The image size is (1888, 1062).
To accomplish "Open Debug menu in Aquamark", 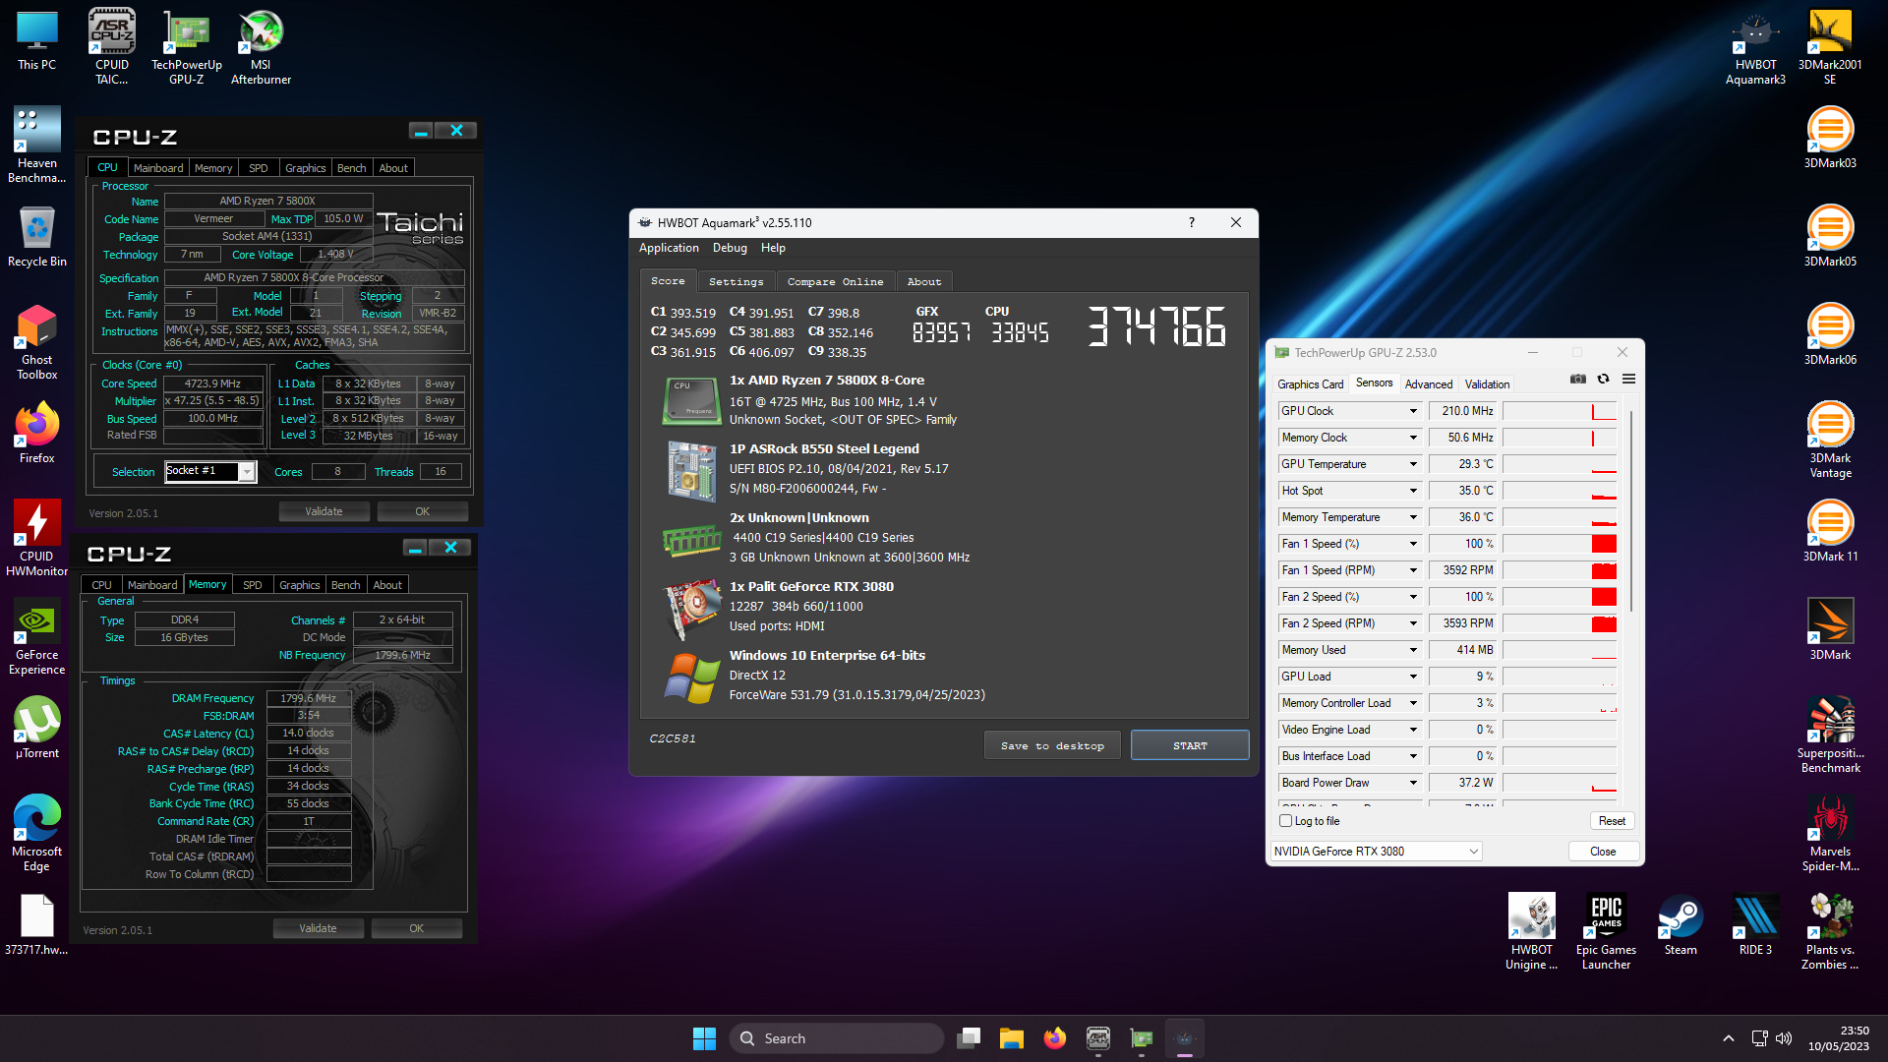I will 730,248.
